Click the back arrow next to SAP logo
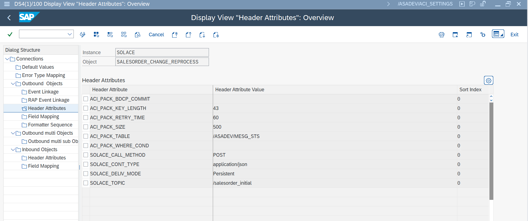The image size is (528, 221). 9,18
